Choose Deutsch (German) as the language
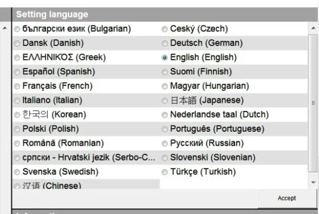319x214 pixels. (x=165, y=43)
